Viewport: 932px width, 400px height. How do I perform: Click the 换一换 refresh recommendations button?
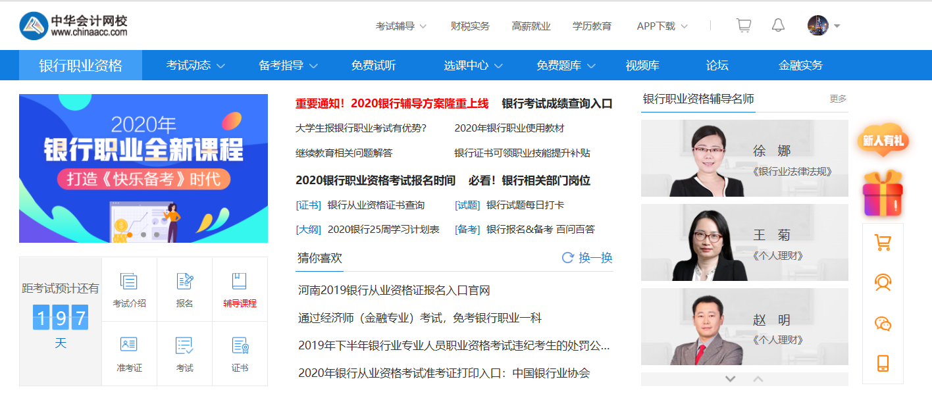587,258
